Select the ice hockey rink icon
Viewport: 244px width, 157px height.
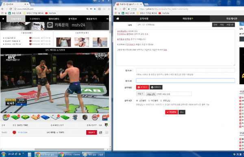tap(55, 117)
